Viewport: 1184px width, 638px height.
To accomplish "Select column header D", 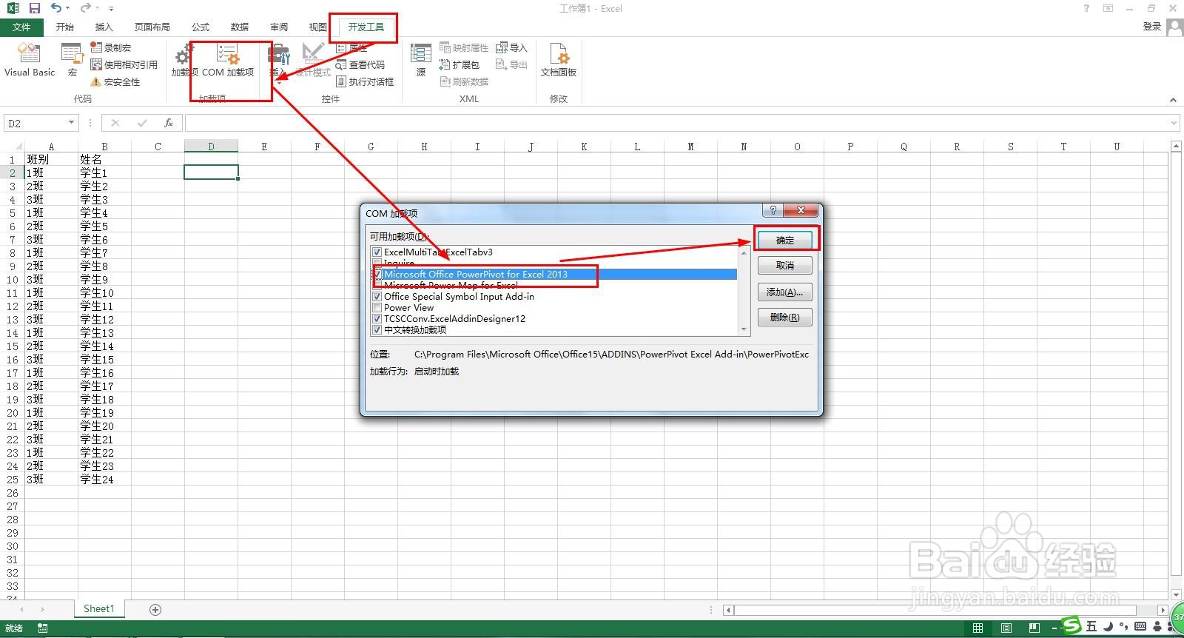I will point(211,147).
